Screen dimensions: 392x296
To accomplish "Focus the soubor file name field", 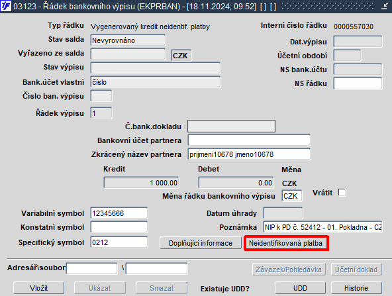I will pos(156,268).
